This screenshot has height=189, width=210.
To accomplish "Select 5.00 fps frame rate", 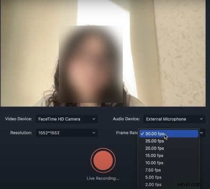I will [169, 177].
